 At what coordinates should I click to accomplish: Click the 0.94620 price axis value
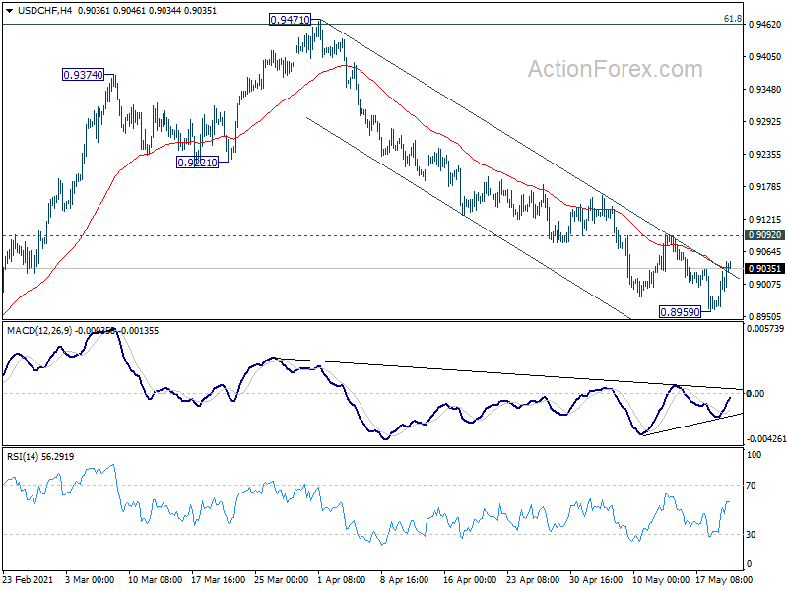765,24
